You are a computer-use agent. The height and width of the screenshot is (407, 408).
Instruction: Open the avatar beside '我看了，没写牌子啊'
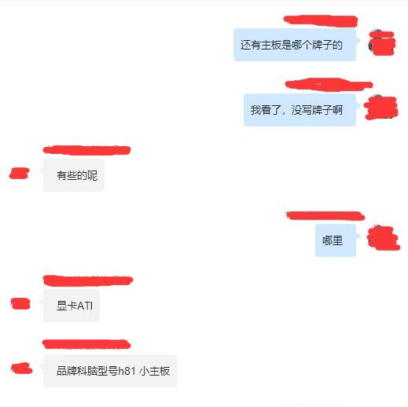[x=381, y=108]
